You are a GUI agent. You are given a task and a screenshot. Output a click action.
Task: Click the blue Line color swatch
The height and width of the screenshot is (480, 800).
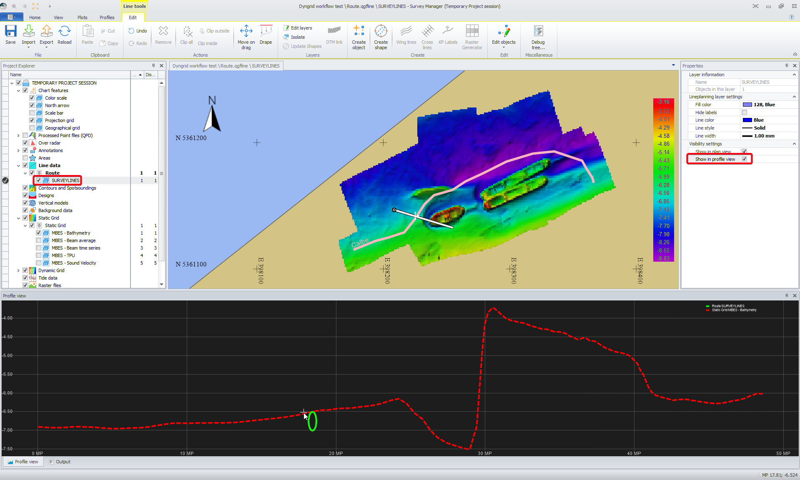[747, 120]
